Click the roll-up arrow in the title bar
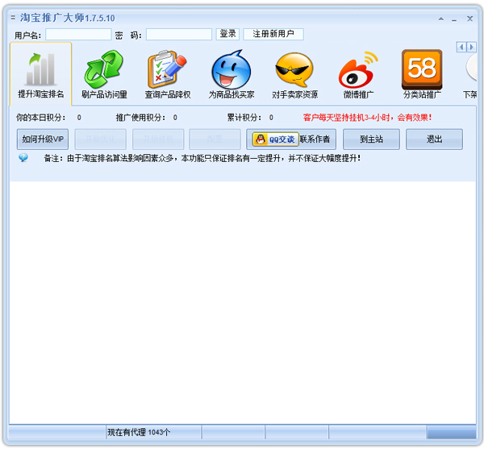 (x=441, y=19)
